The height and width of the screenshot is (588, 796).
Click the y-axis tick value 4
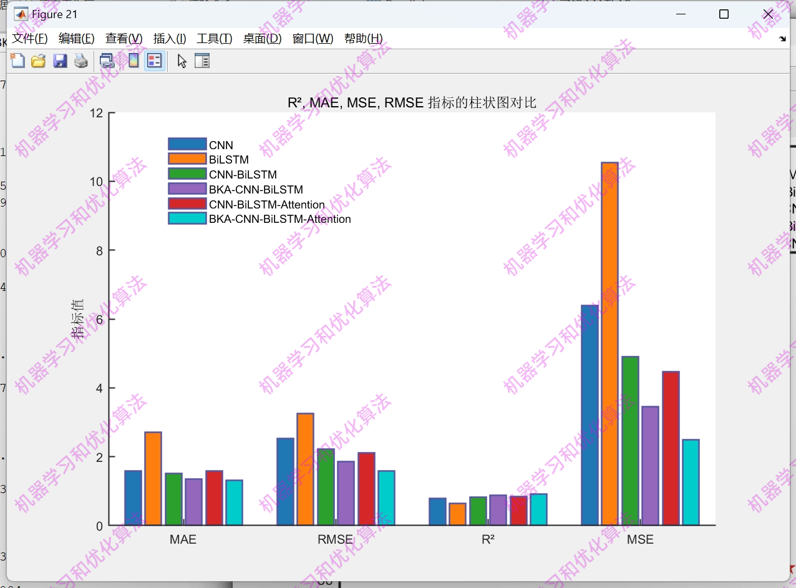[99, 388]
